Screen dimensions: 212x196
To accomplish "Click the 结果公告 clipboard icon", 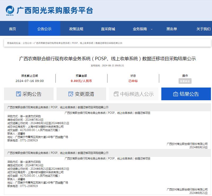I will click(176, 94).
